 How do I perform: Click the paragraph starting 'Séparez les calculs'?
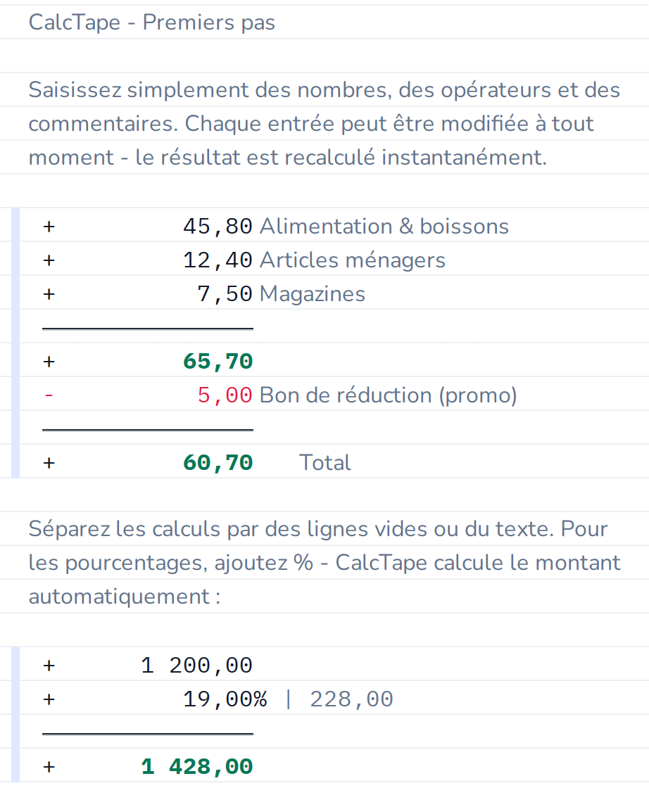tap(324, 563)
